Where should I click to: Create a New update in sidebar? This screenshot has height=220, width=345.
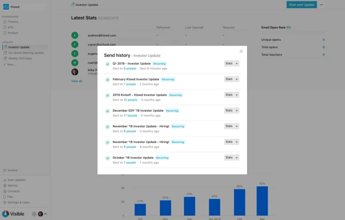pyautogui.click(x=9, y=64)
